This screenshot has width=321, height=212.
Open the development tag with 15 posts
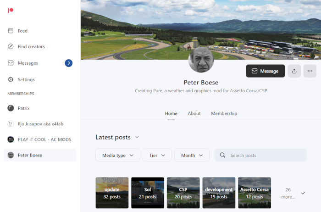pos(219,193)
